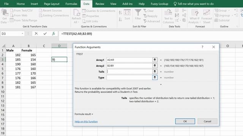Open connection Properties

coord(91,16)
